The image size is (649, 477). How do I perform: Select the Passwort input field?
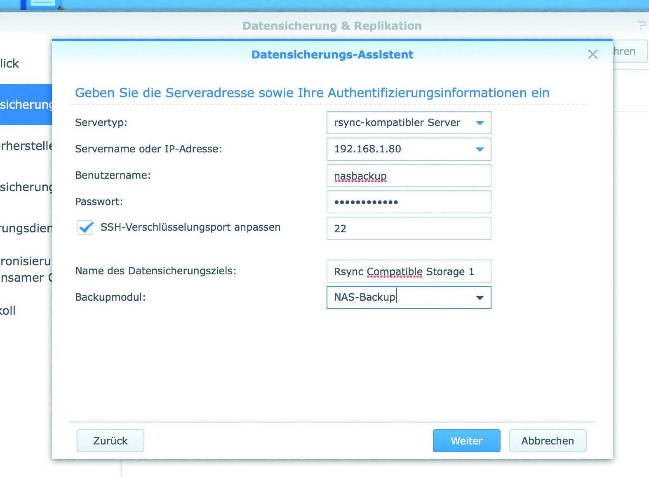409,202
